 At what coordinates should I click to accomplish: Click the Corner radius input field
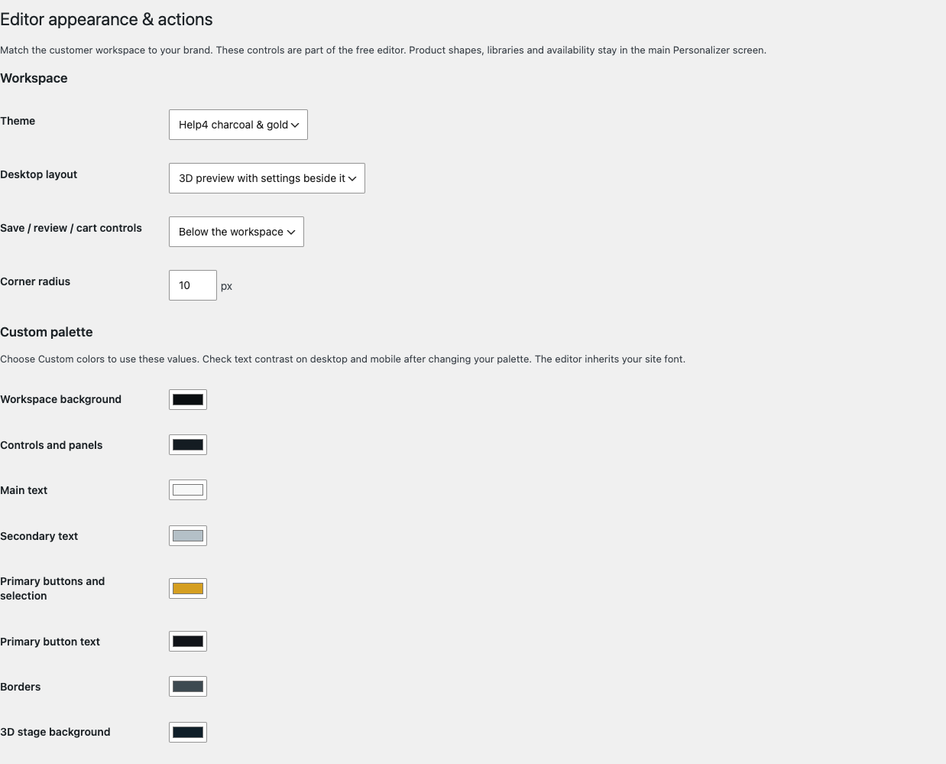tap(193, 285)
